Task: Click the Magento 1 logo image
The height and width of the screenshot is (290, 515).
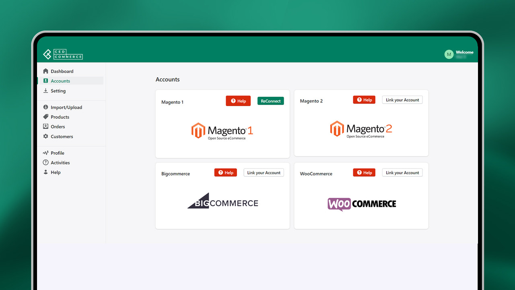Action: point(222,131)
